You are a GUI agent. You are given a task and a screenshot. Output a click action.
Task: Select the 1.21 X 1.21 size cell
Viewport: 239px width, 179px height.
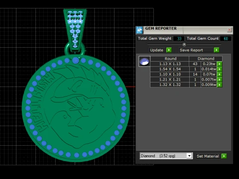coord(170,80)
